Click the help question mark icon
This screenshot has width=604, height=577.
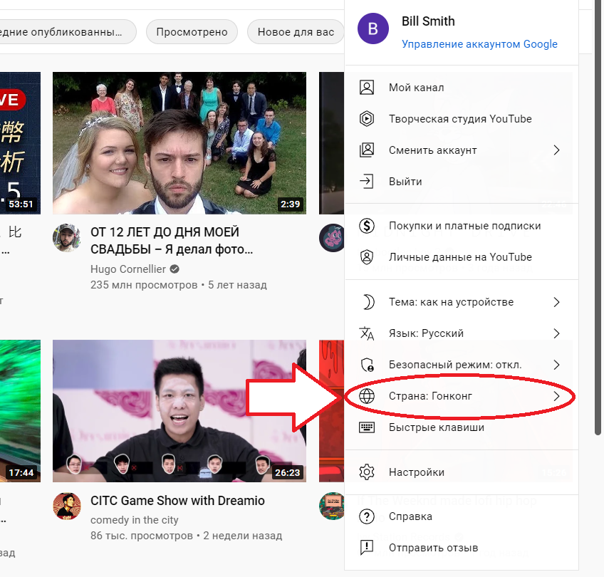367,516
